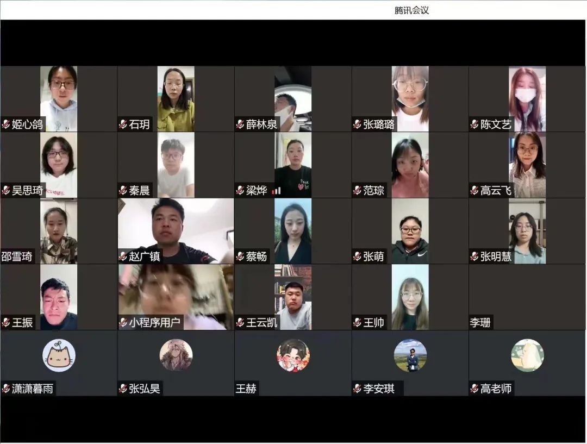The image size is (587, 444).
Task: Open the video feed of 张萌
Action: click(410, 231)
